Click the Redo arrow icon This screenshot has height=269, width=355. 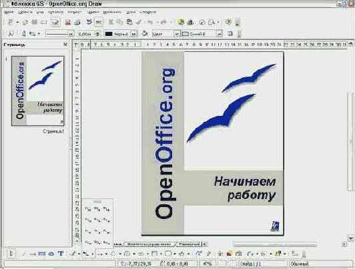163,22
